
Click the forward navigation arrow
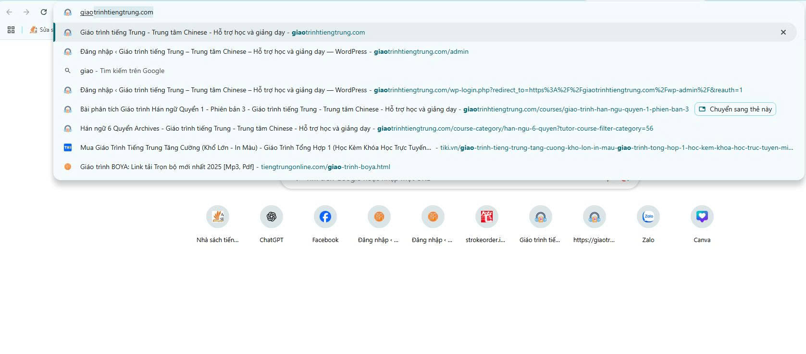pyautogui.click(x=26, y=12)
